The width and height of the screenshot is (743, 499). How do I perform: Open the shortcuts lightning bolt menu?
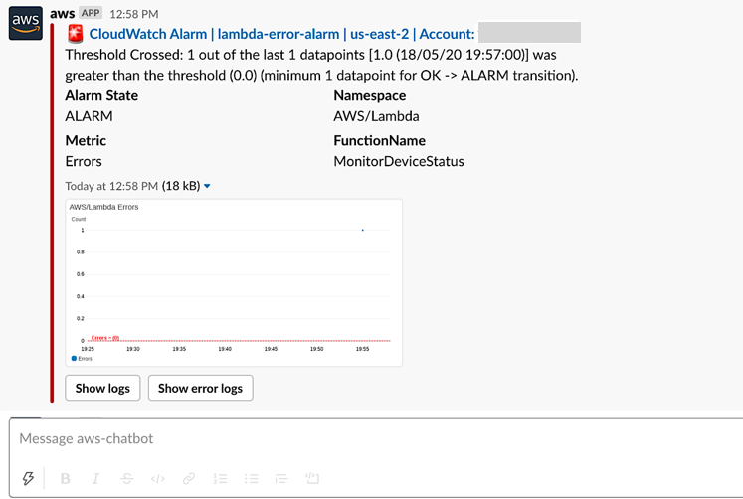pyautogui.click(x=29, y=478)
